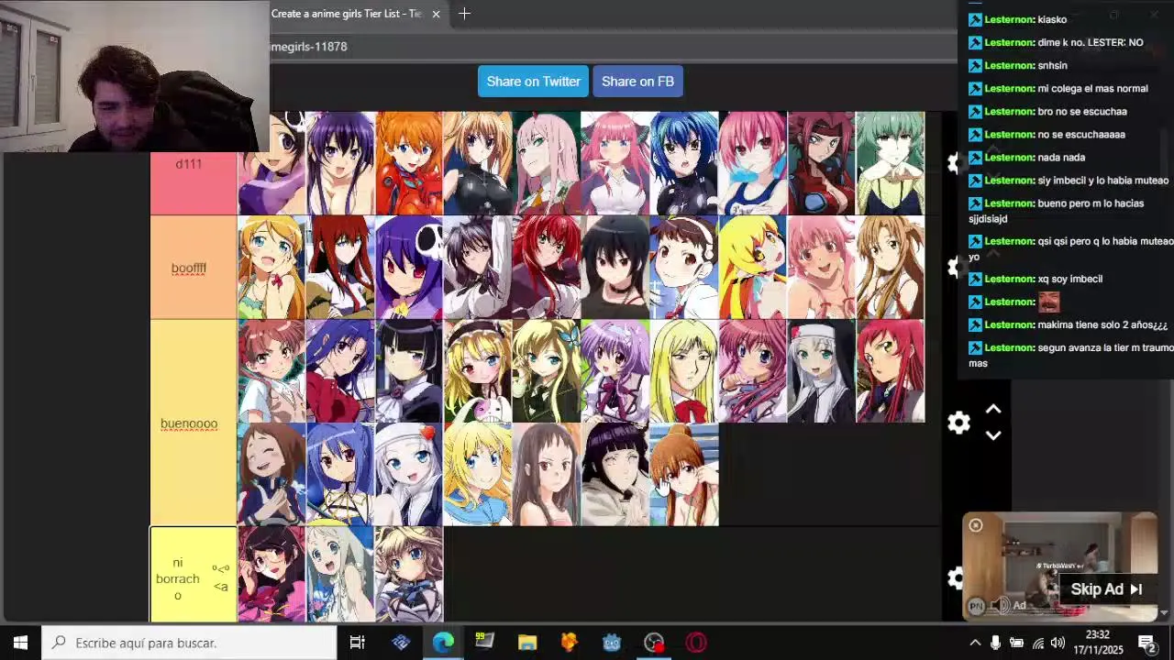Open the volume control in the tray

(x=1058, y=643)
